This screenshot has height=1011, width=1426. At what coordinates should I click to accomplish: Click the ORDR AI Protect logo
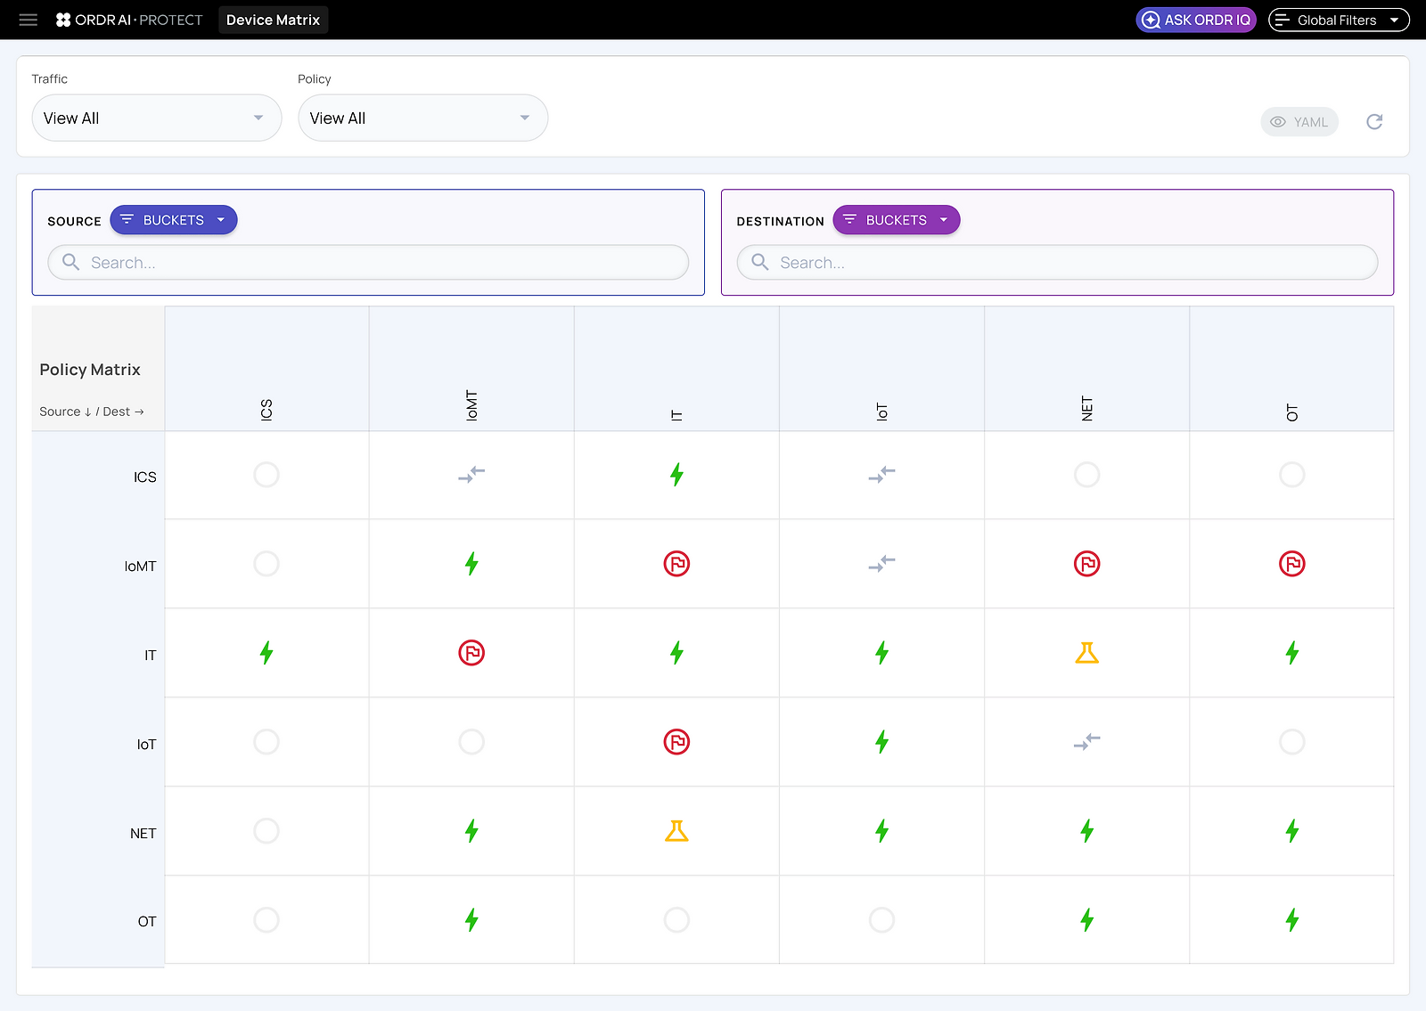[129, 20]
